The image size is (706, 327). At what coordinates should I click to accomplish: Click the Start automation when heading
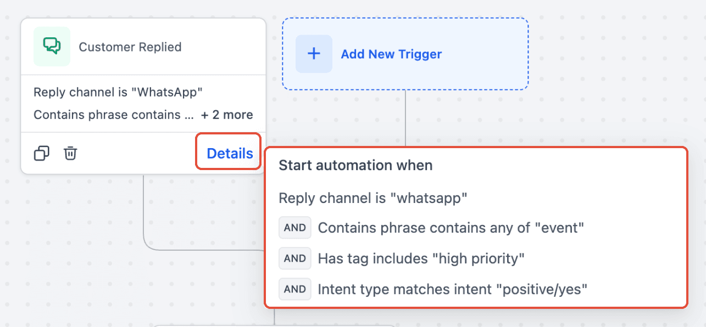[355, 165]
